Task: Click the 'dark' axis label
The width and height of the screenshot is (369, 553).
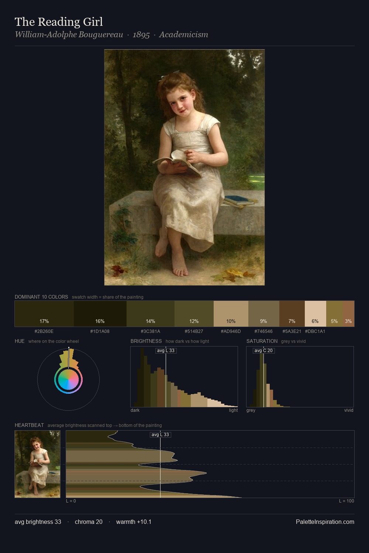Action: point(135,410)
